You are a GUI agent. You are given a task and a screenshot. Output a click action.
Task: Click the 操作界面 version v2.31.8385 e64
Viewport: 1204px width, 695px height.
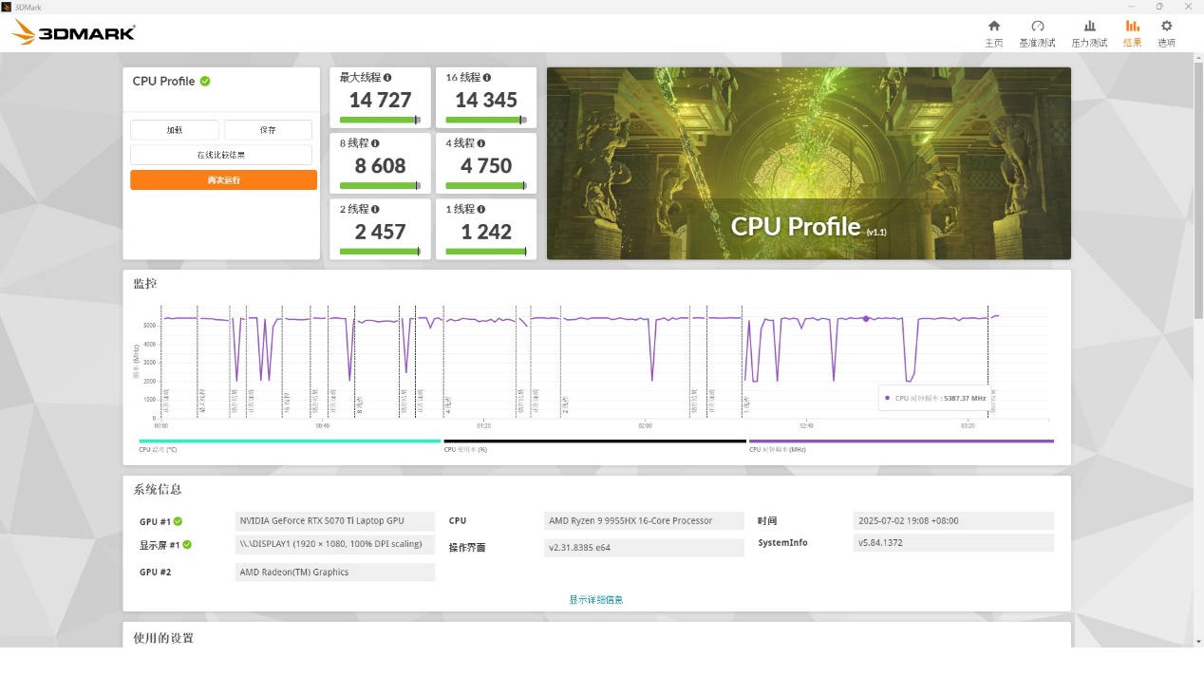click(x=645, y=548)
